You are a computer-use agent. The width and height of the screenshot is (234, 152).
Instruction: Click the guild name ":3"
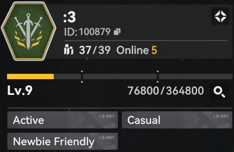point(69,17)
